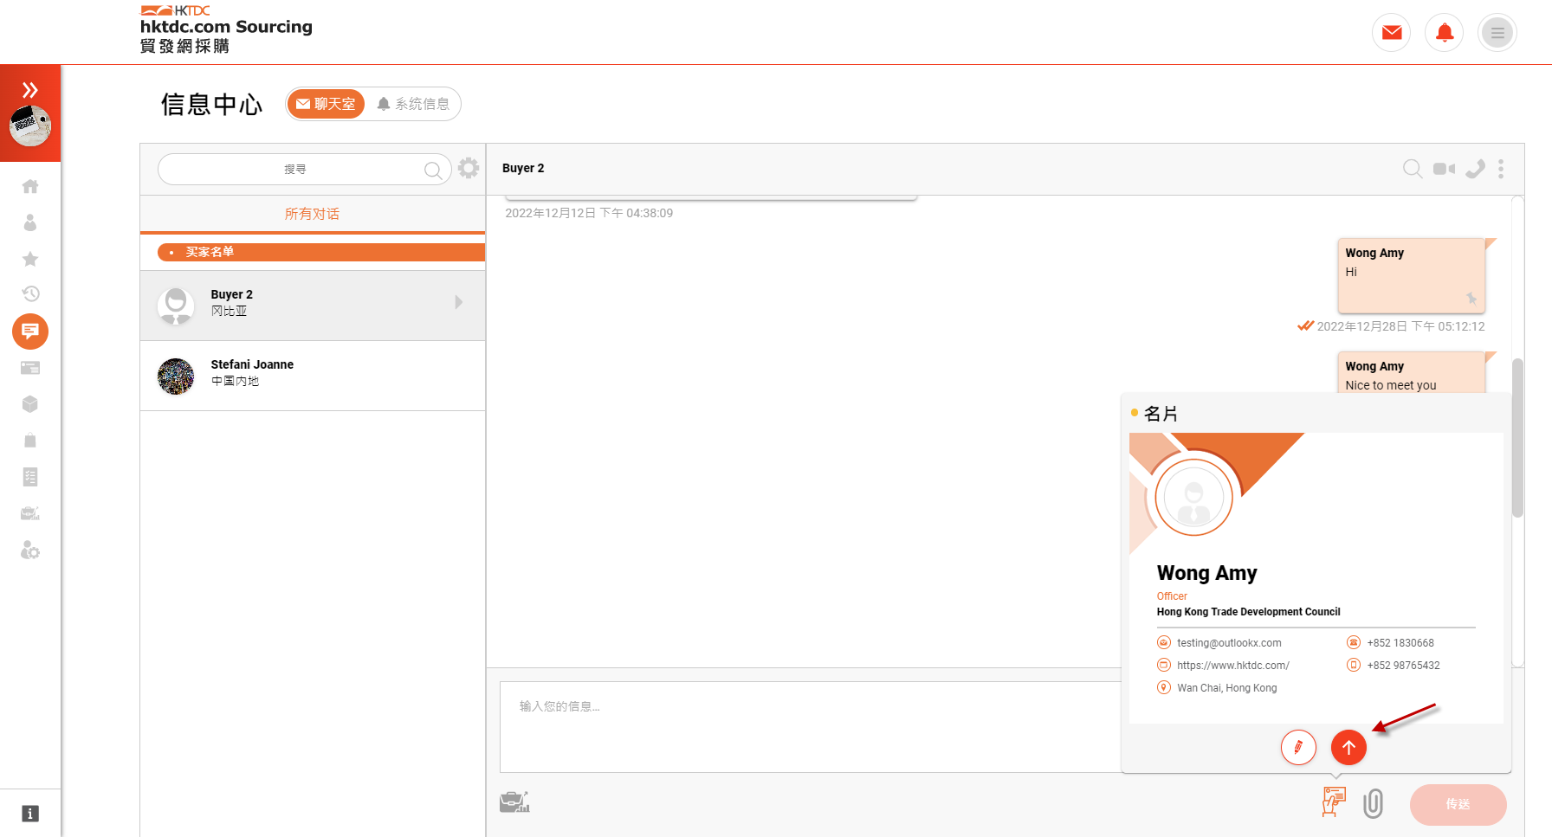This screenshot has width=1552, height=837.
Task: Open the Buyer 2 conversation
Action: pyautogui.click(x=313, y=306)
